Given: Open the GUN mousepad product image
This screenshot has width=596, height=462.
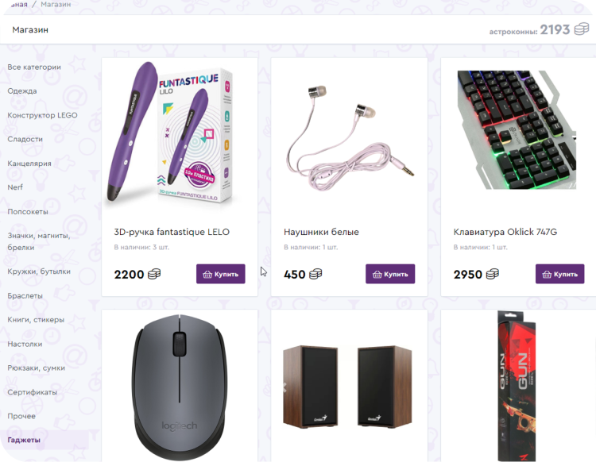Looking at the screenshot, I should (517, 386).
